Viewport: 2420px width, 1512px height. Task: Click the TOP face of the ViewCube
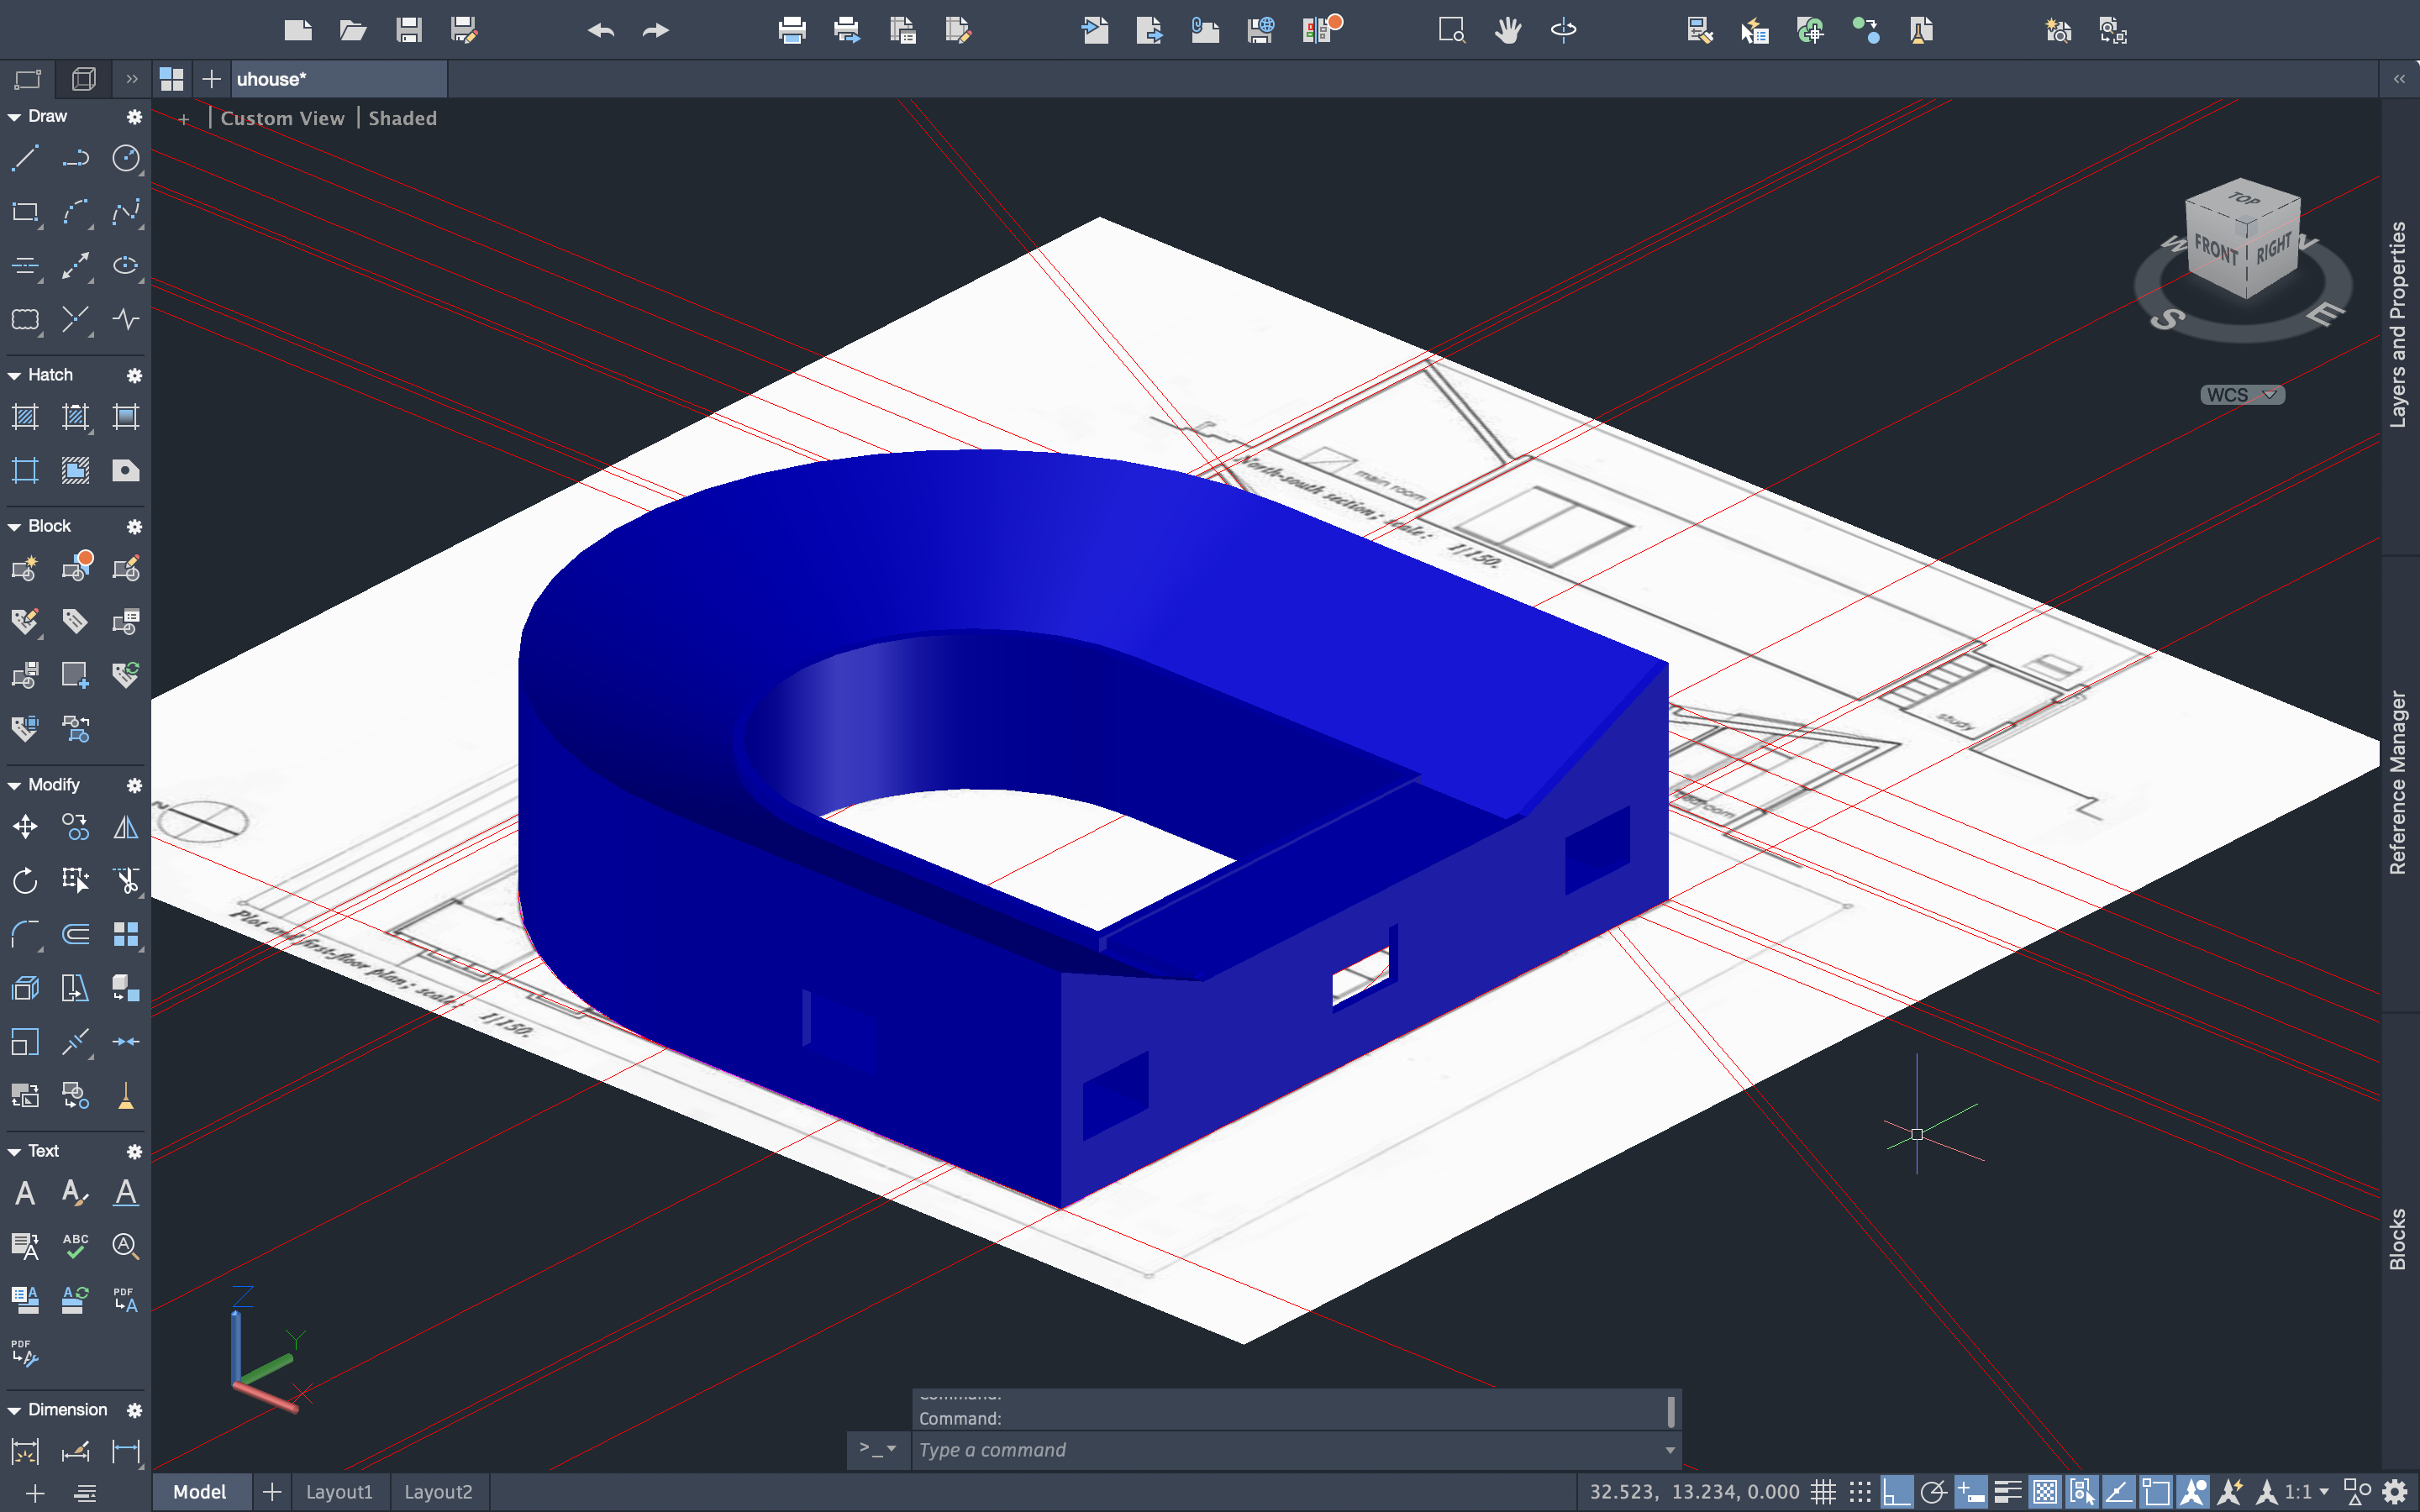pyautogui.click(x=2243, y=199)
